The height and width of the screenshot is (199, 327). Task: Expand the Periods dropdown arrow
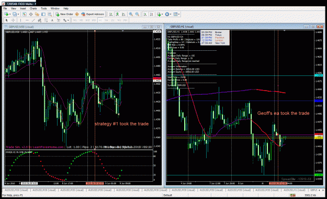click(x=171, y=15)
